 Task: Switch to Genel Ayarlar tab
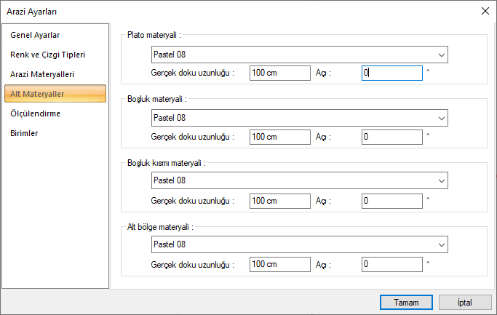(35, 35)
